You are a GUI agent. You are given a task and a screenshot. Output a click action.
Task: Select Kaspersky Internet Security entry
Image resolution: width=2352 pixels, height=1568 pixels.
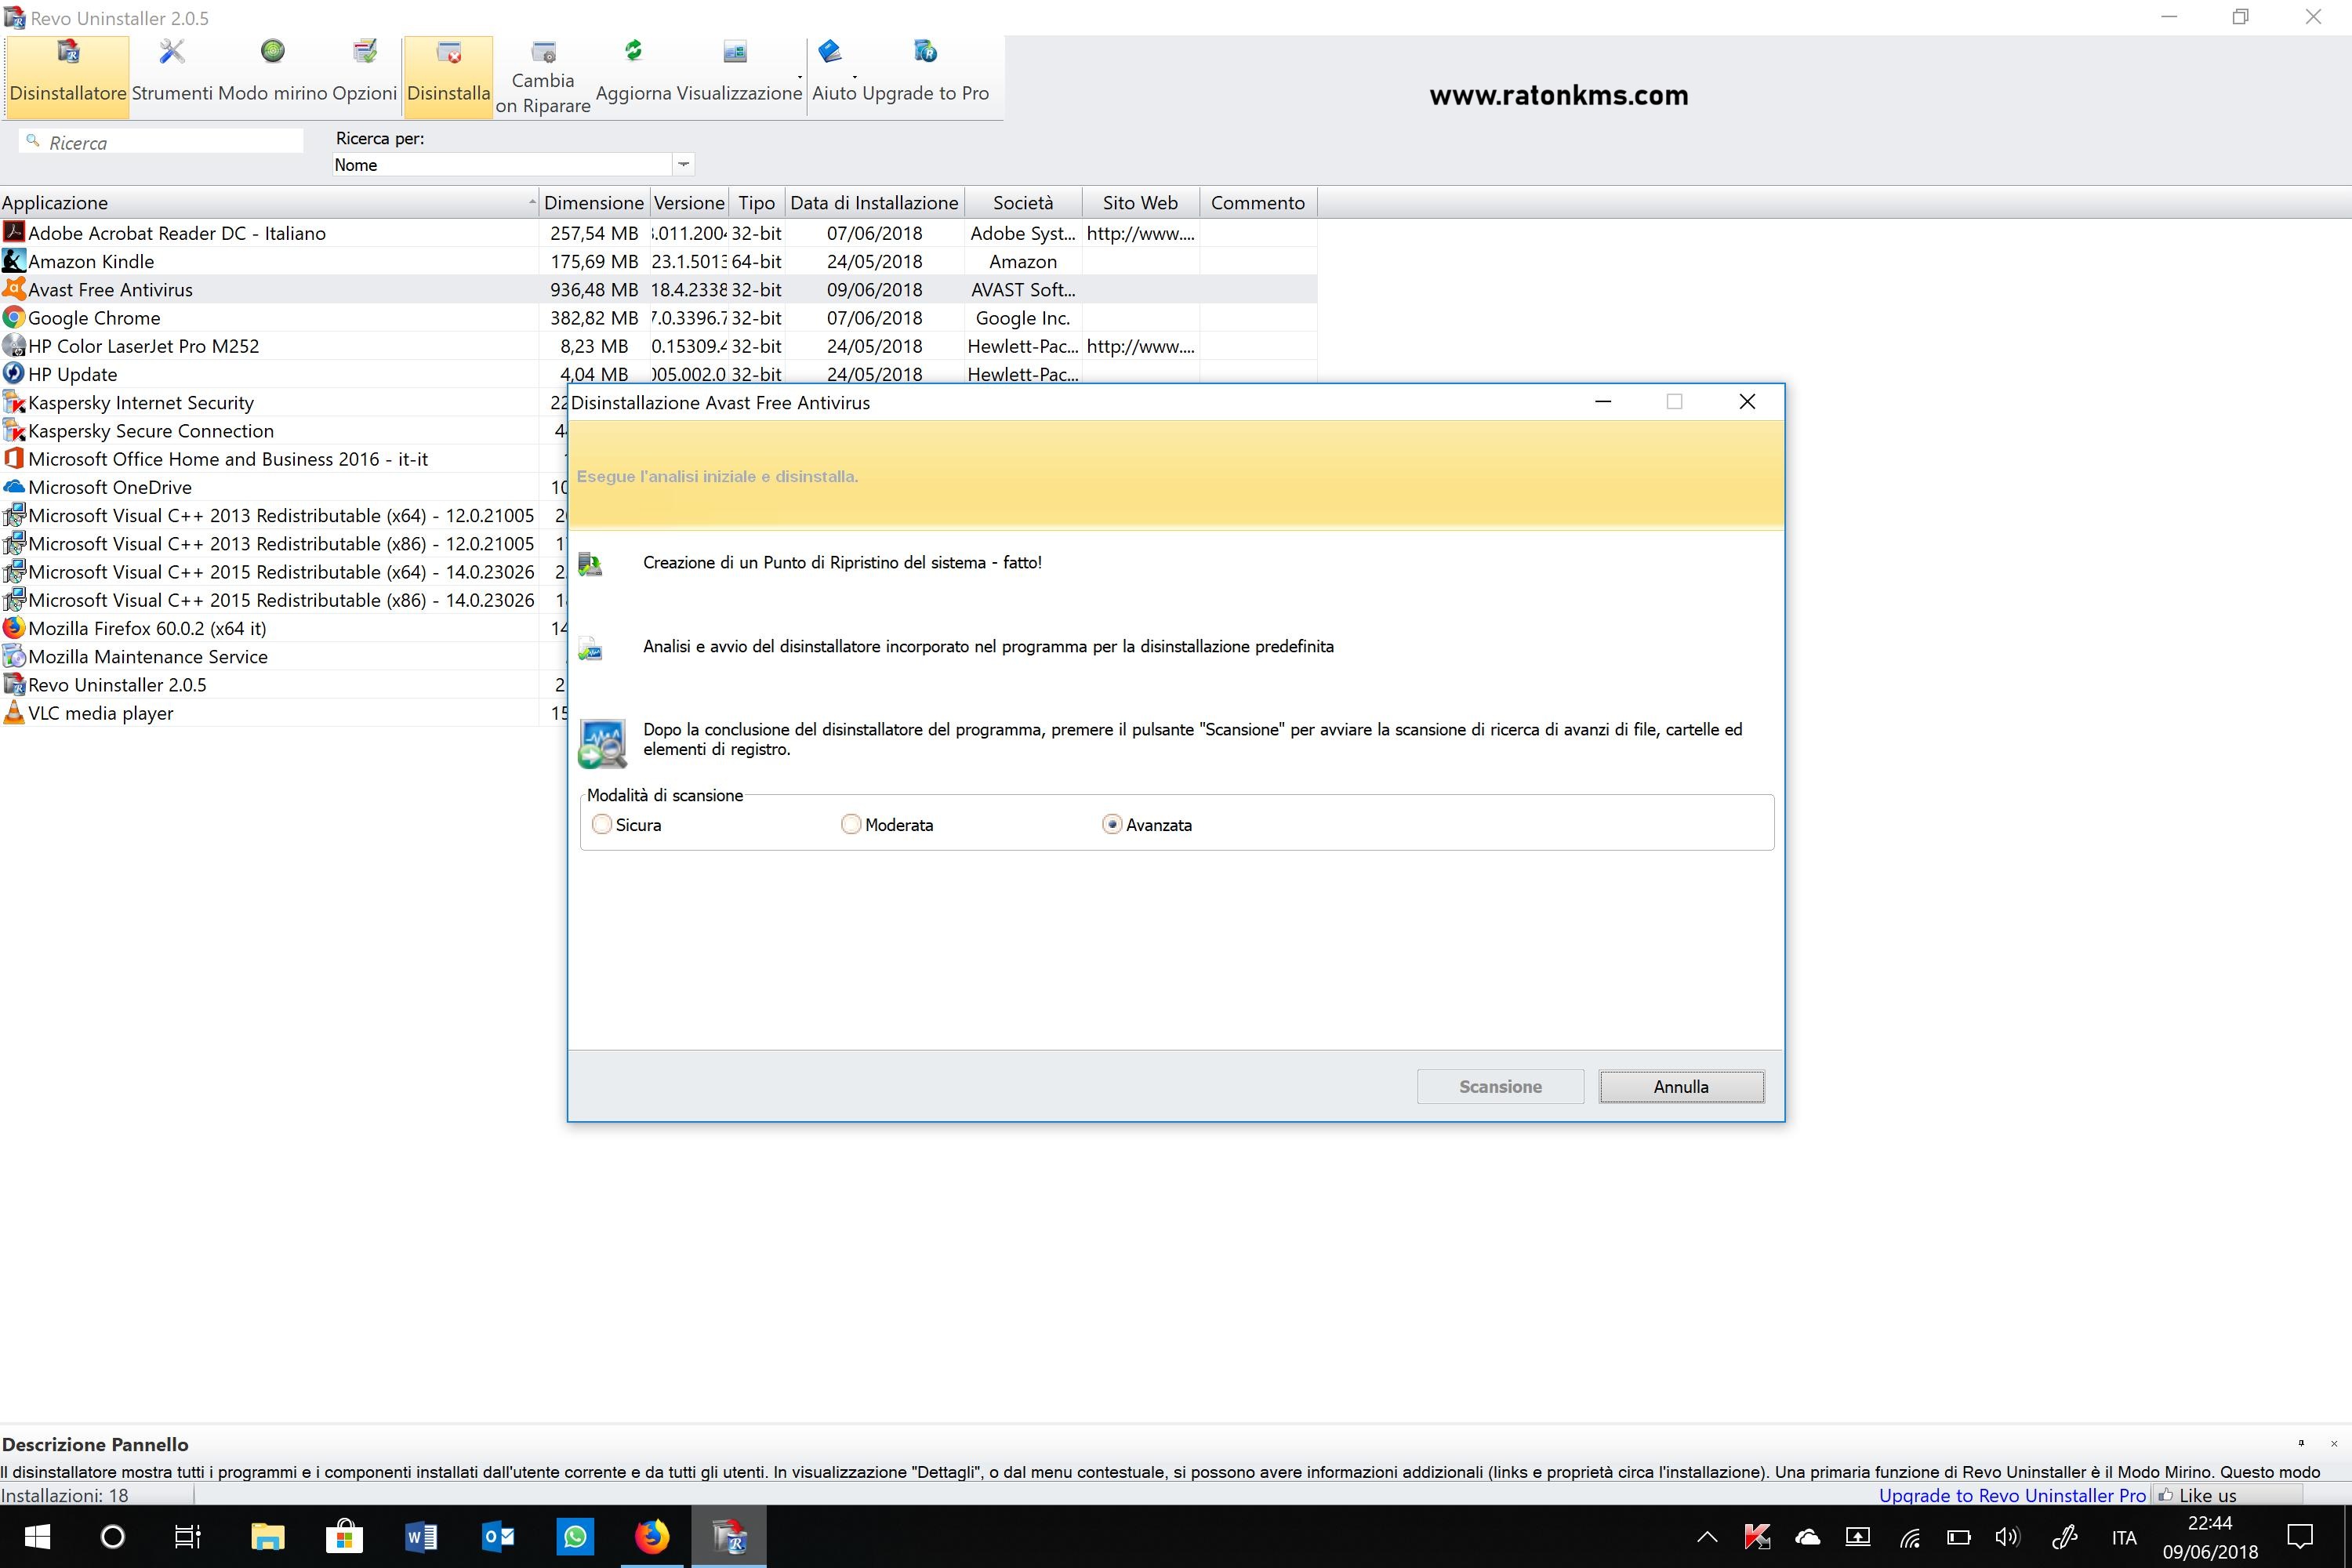283,402
